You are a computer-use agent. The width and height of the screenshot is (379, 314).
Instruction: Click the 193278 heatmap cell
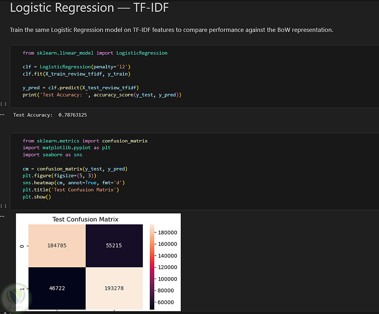[x=114, y=288]
